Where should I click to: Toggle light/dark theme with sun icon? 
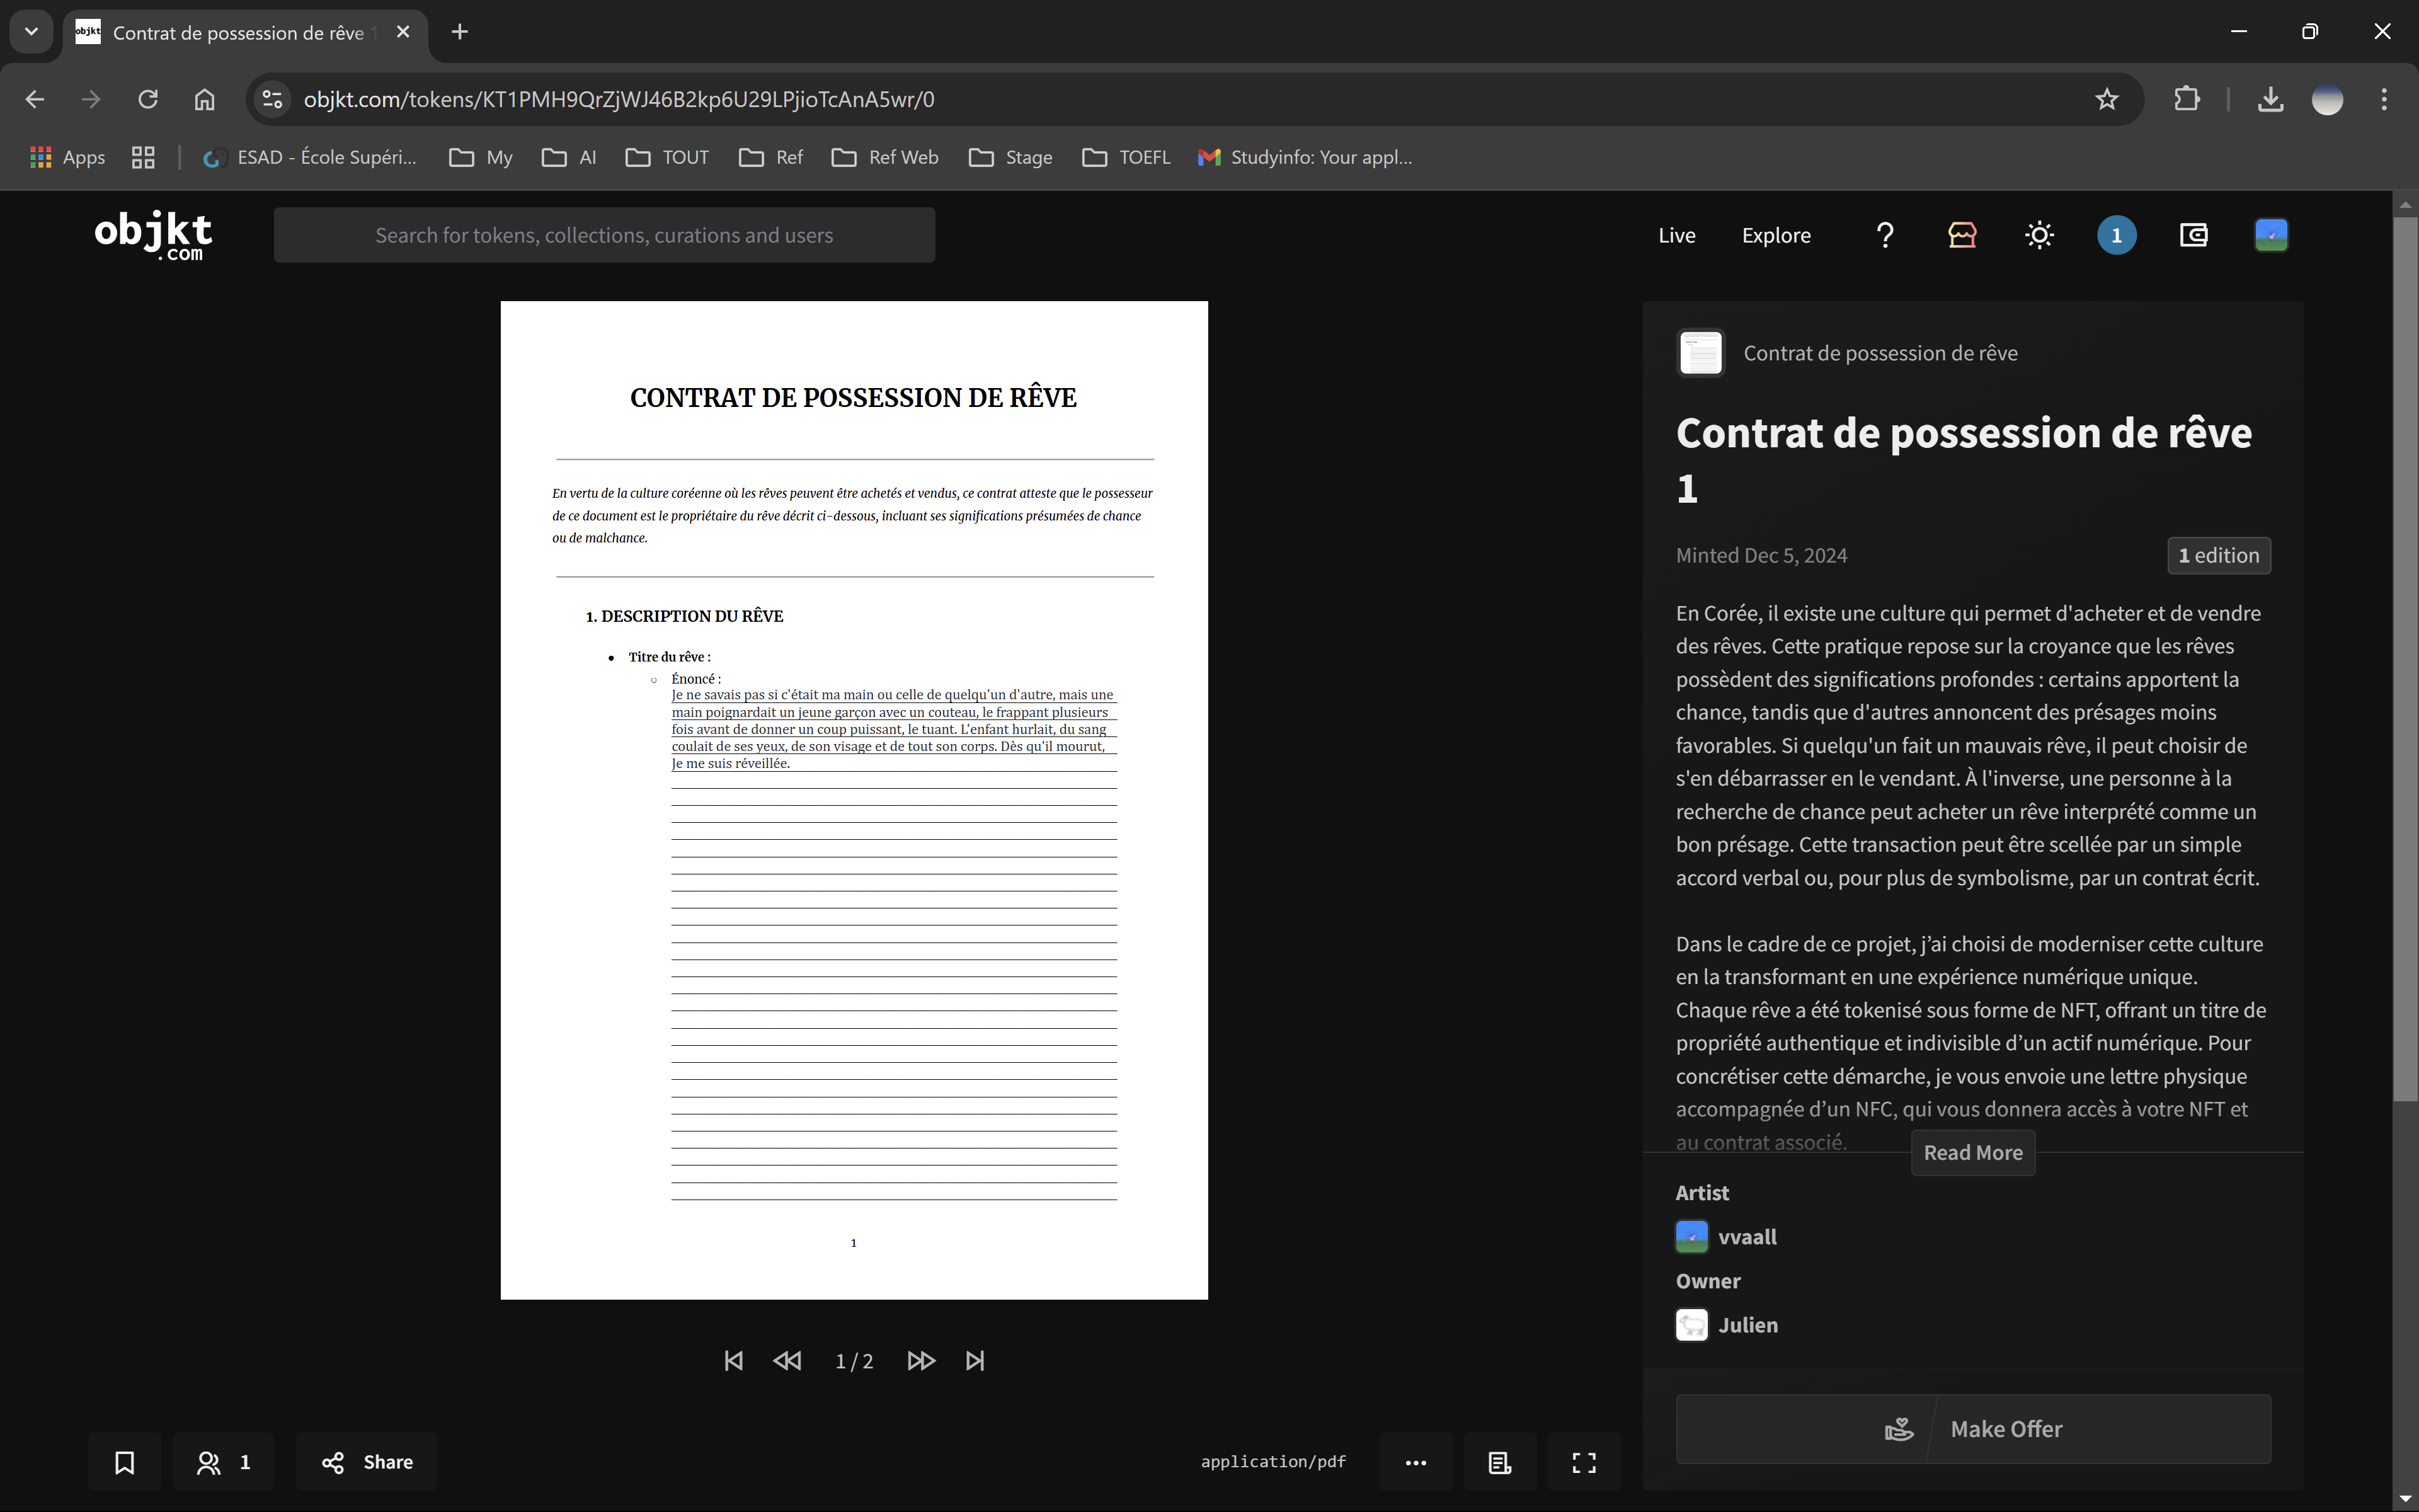pyautogui.click(x=2038, y=235)
